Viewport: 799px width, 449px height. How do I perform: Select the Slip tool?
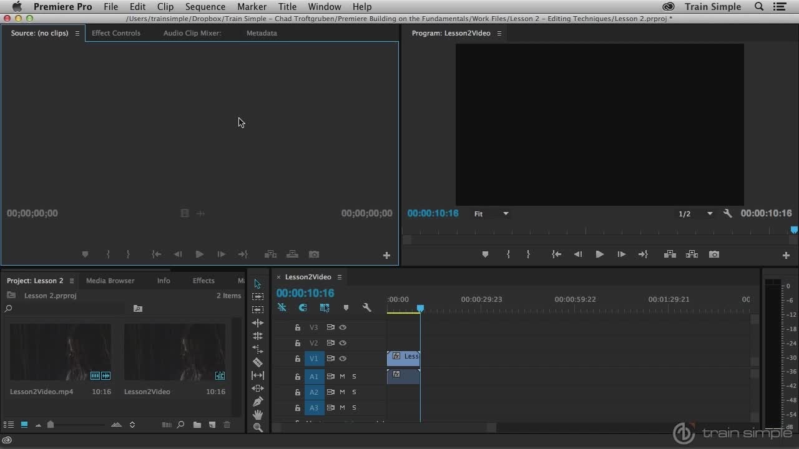(257, 375)
